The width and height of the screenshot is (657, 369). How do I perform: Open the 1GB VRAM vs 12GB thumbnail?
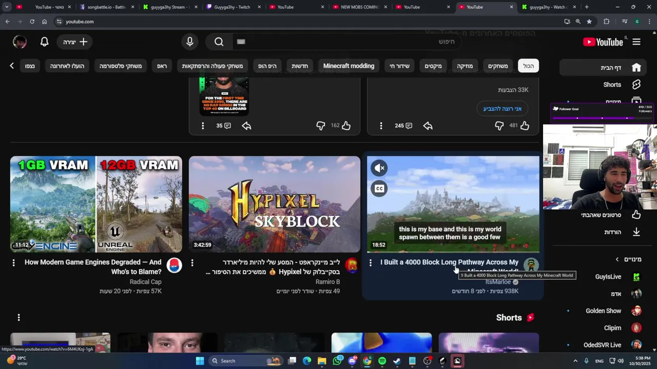(96, 204)
